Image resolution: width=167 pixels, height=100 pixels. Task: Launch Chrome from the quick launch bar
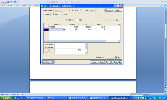15,98
